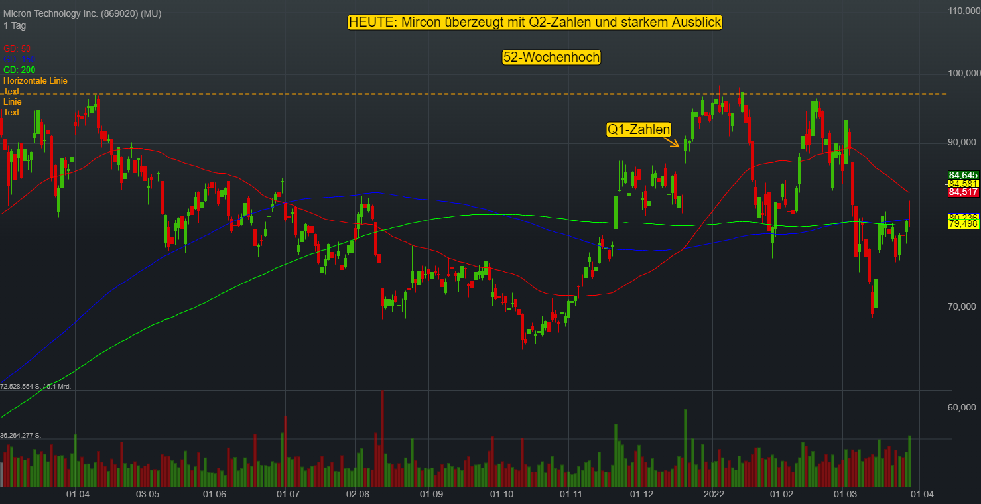This screenshot has height=504, width=981.
Task: Click the red 84,517 price tag
Action: (964, 192)
